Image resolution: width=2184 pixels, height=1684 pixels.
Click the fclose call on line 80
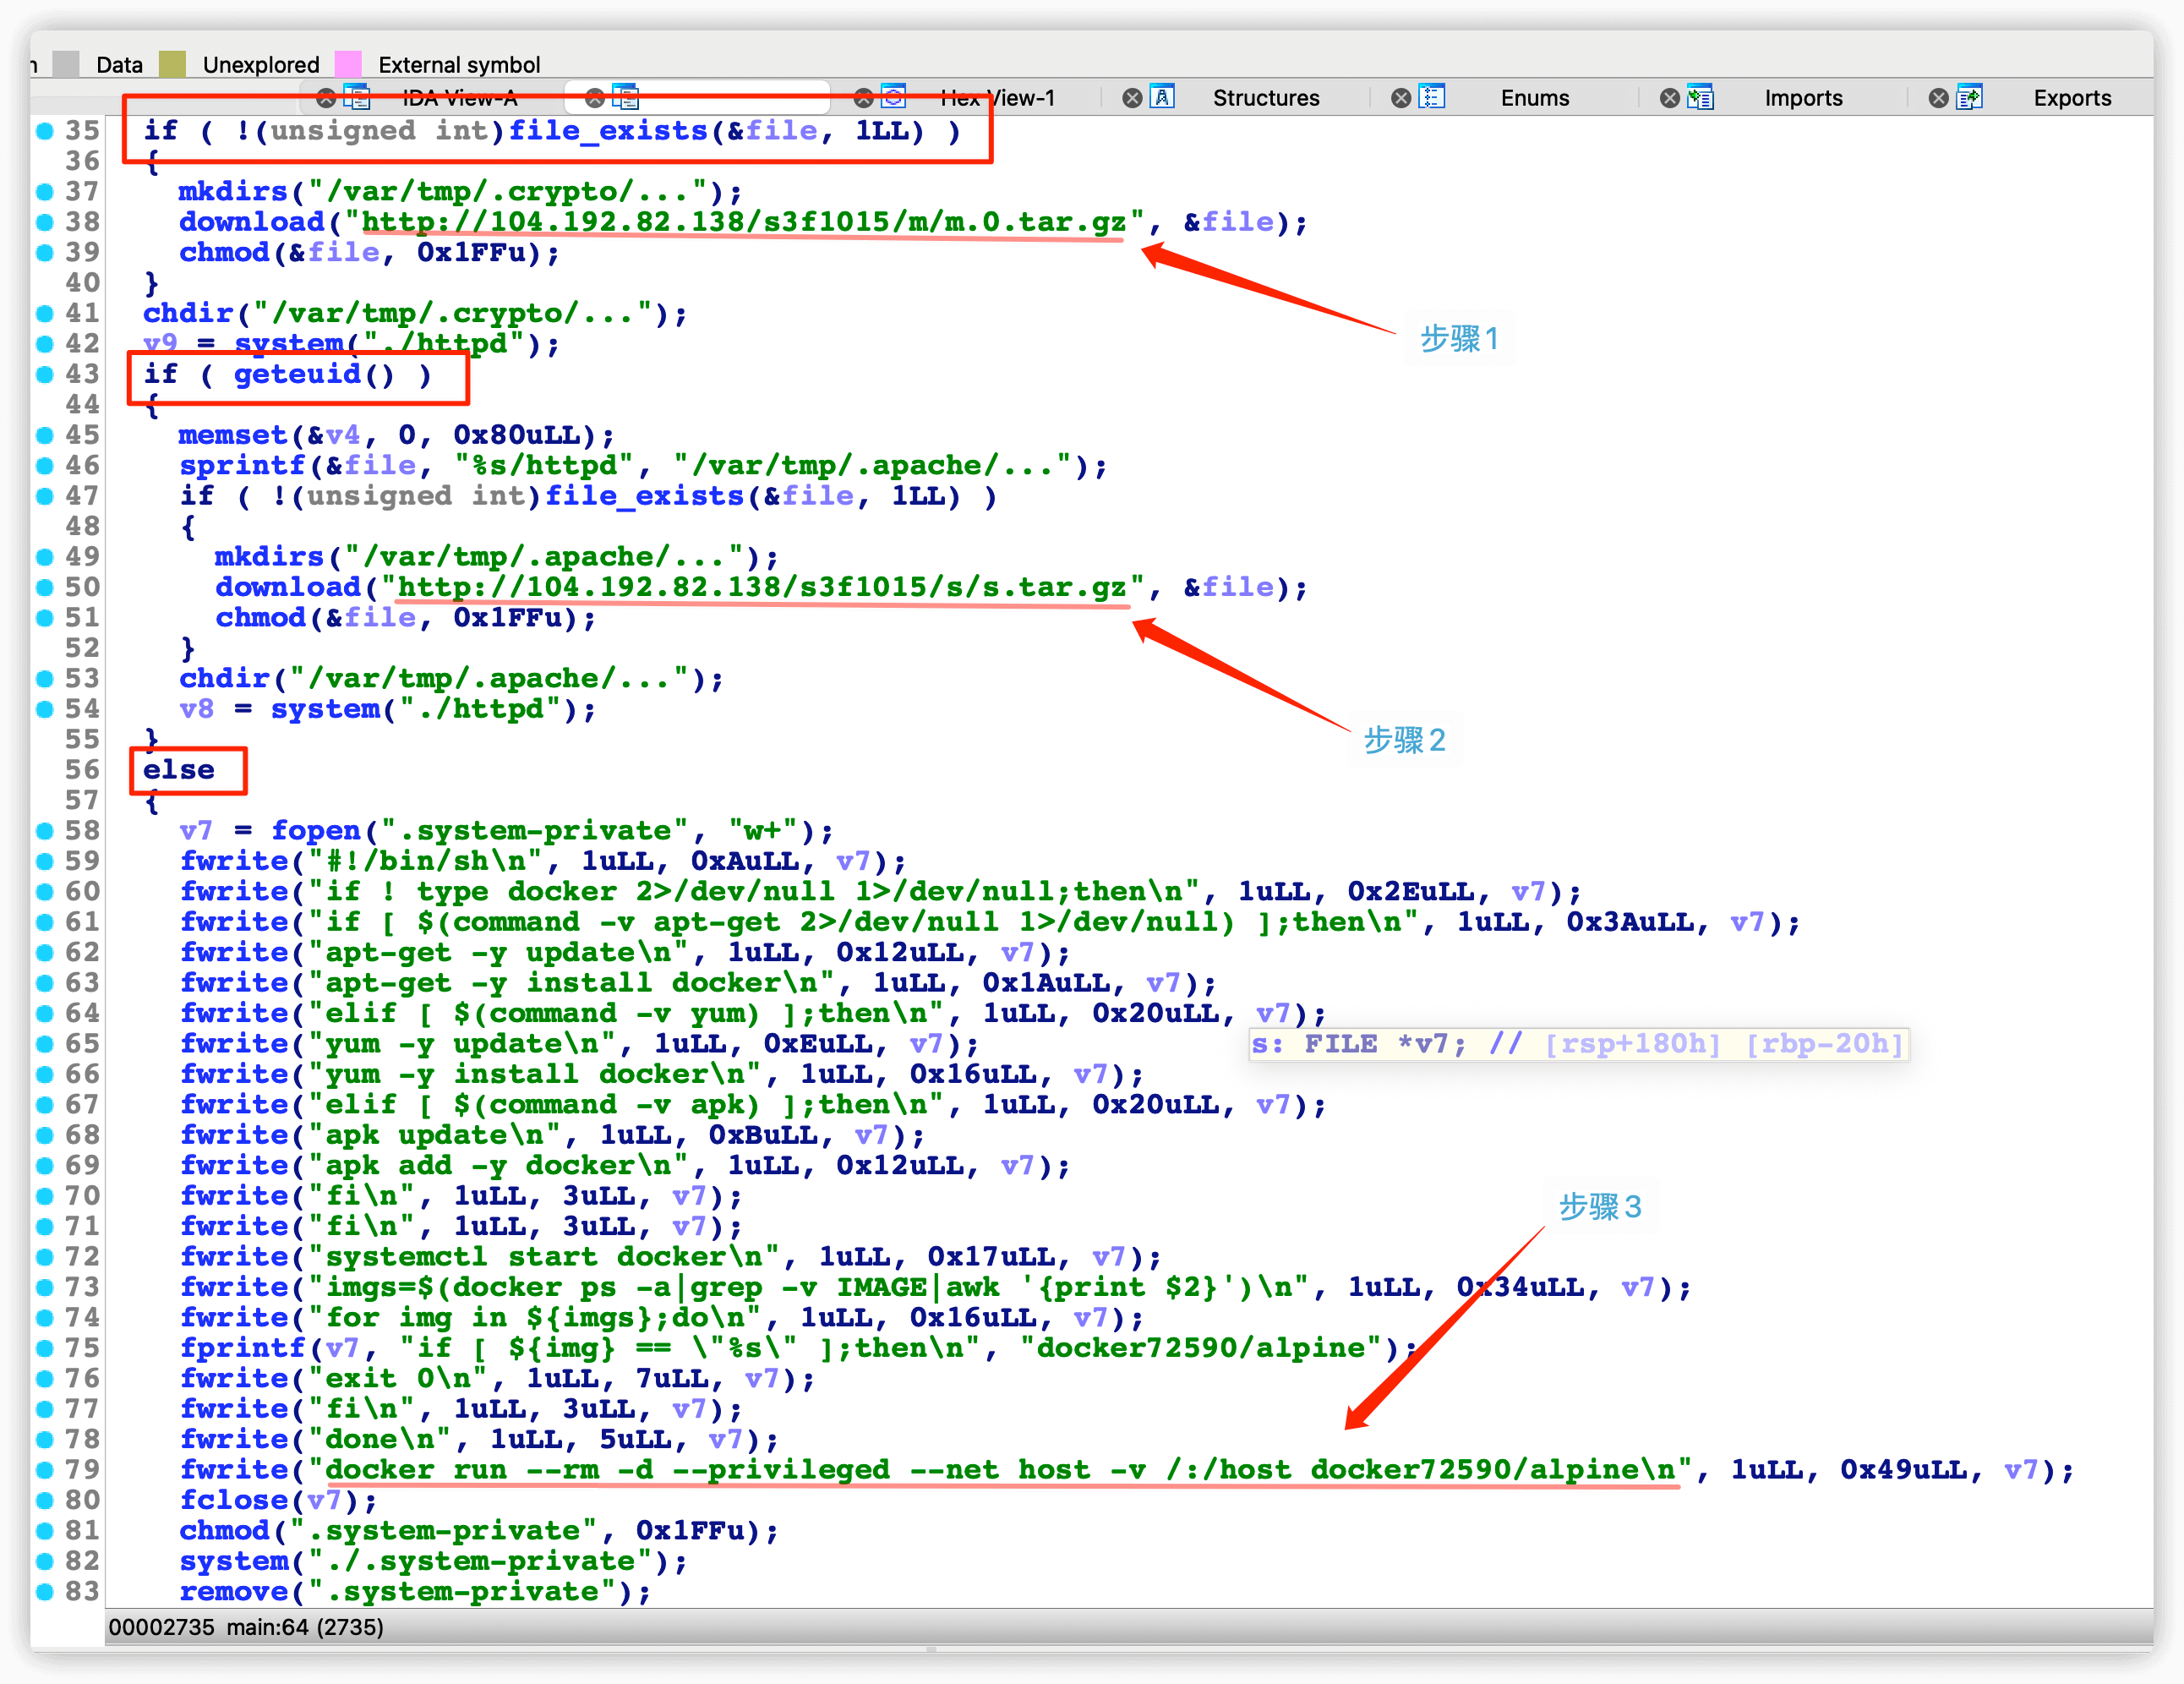(x=233, y=1500)
